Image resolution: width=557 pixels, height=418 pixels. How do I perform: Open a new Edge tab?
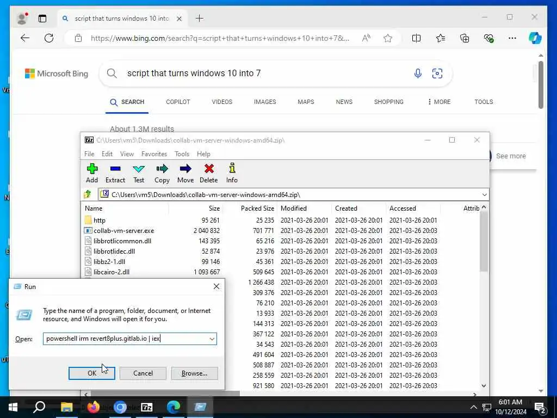point(200,19)
